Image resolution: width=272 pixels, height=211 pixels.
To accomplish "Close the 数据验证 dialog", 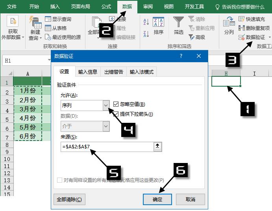I will [199, 56].
